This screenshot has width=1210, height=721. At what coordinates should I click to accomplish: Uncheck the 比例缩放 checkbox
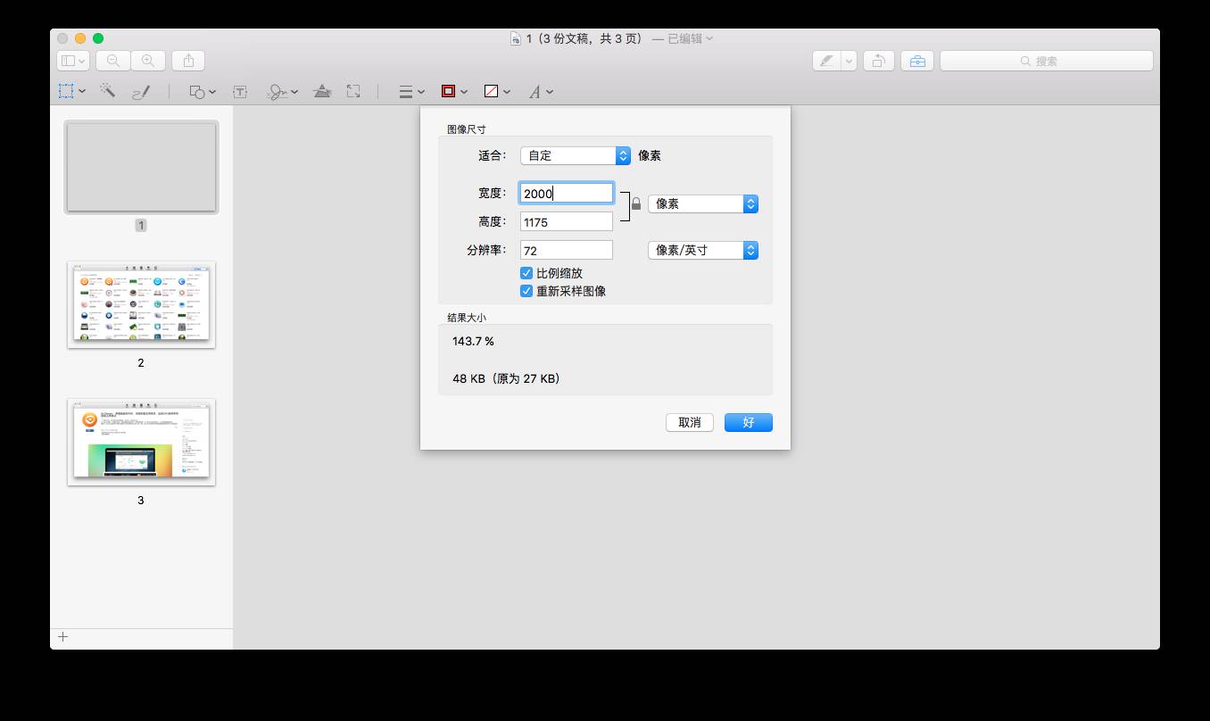coord(526,273)
